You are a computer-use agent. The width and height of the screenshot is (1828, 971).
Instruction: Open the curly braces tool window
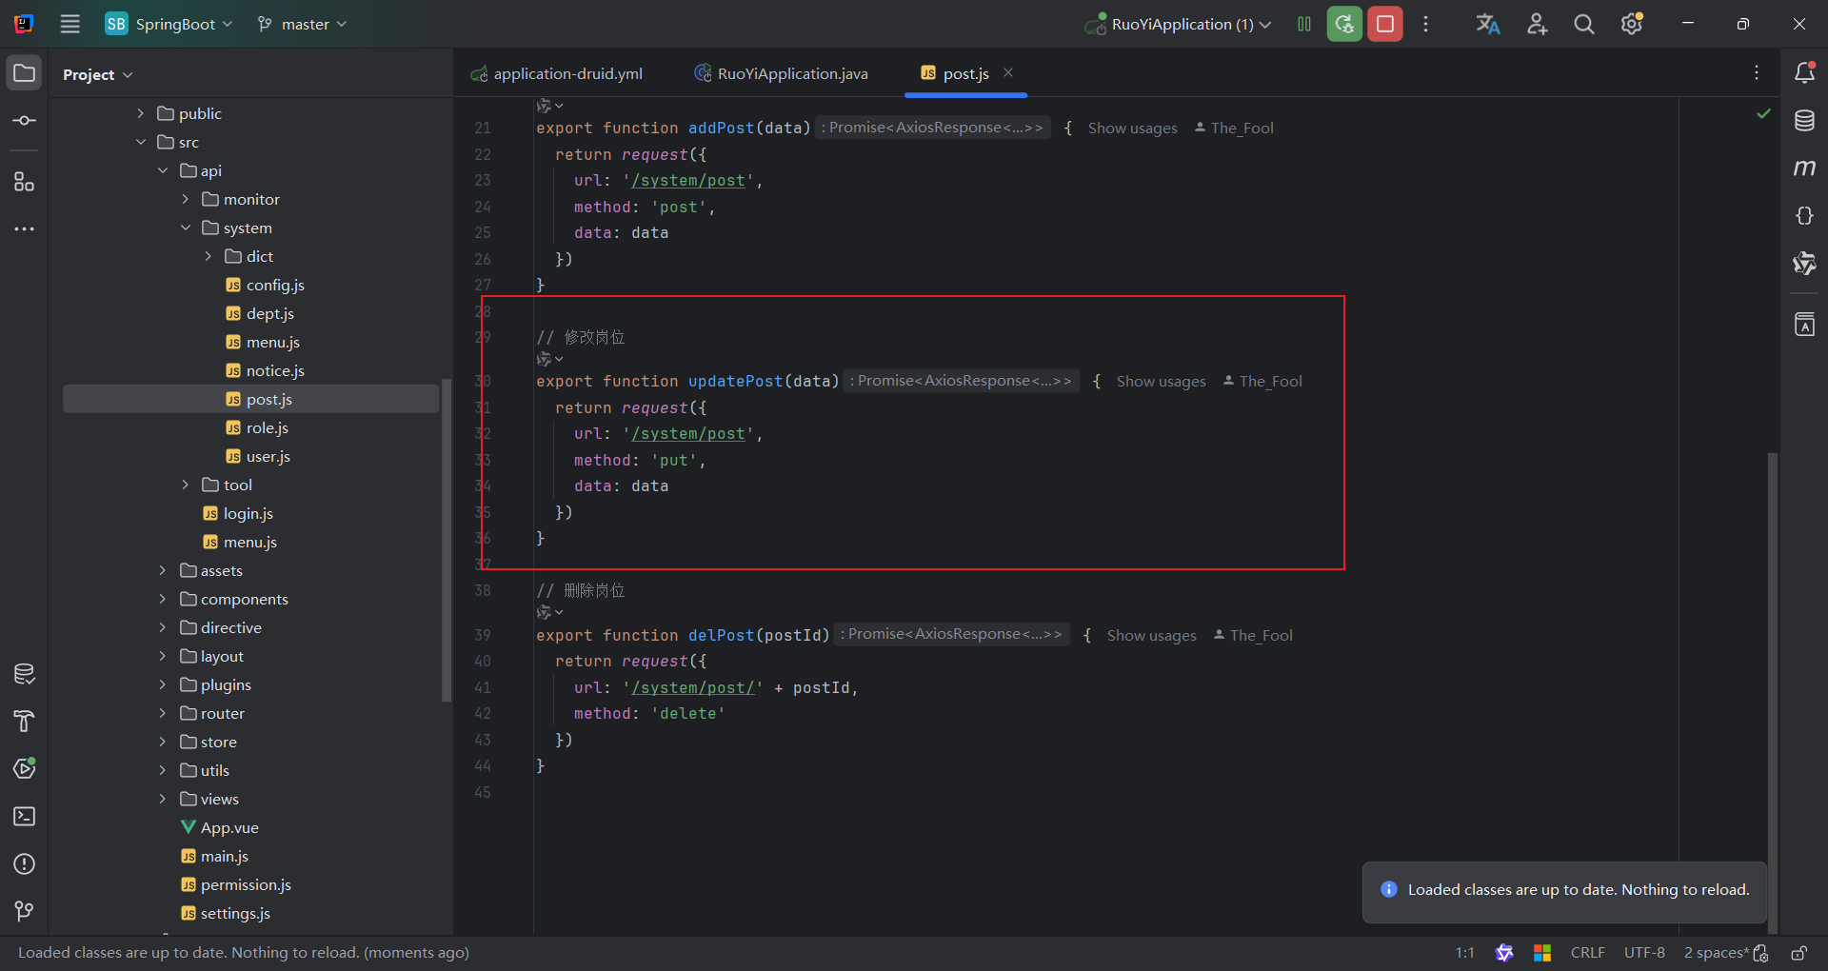tap(1804, 216)
